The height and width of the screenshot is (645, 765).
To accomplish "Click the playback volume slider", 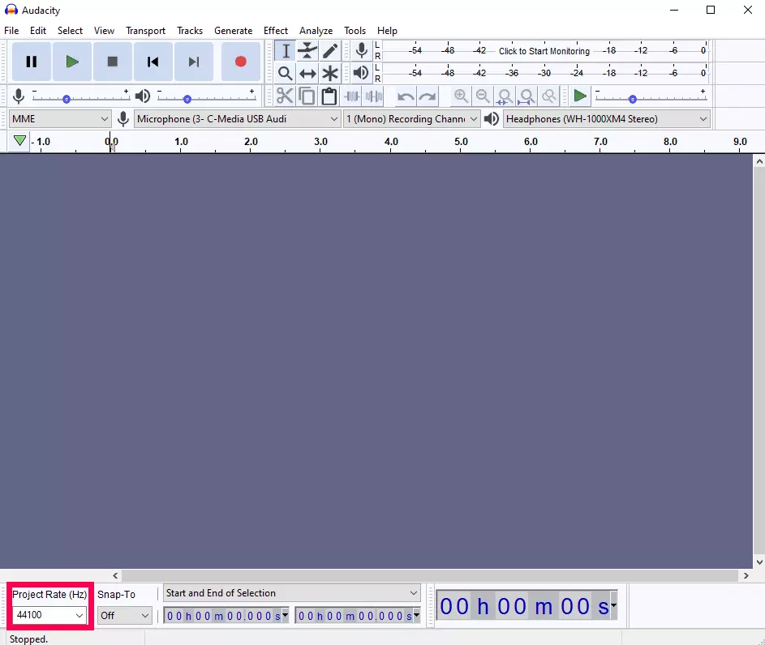I will point(206,96).
